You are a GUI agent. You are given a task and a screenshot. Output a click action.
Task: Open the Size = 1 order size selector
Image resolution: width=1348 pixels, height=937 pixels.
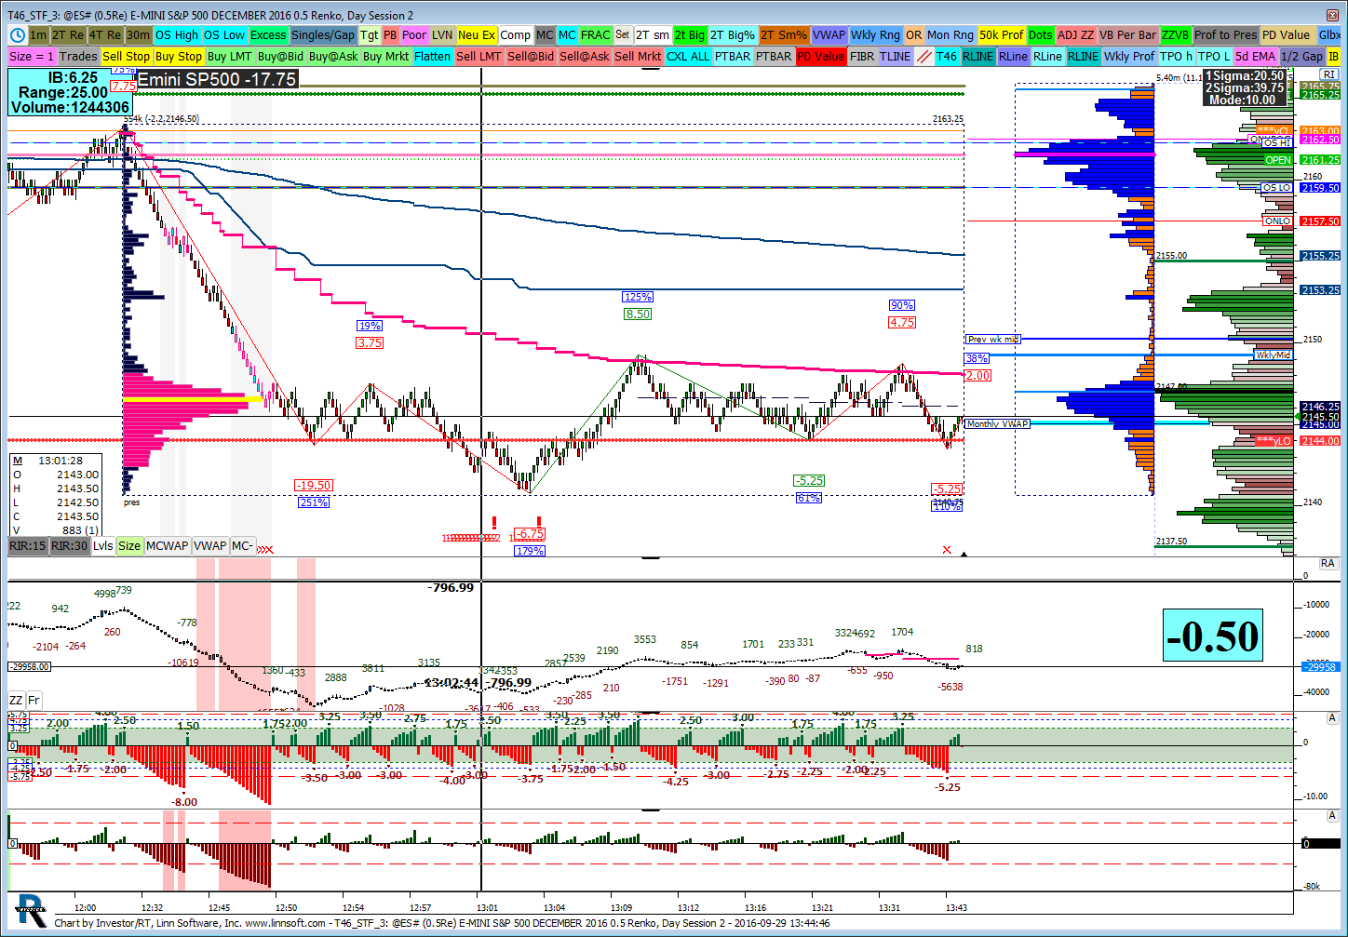click(x=33, y=57)
